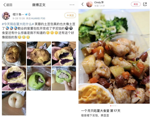The image size is (151, 118).
Task: Open the three-dot more options menu
Action: (x=72, y=5)
